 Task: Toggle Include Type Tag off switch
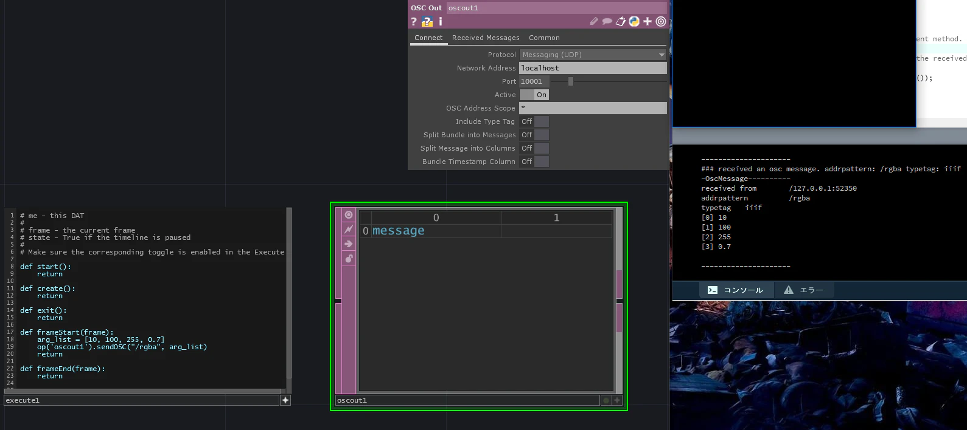[534, 121]
